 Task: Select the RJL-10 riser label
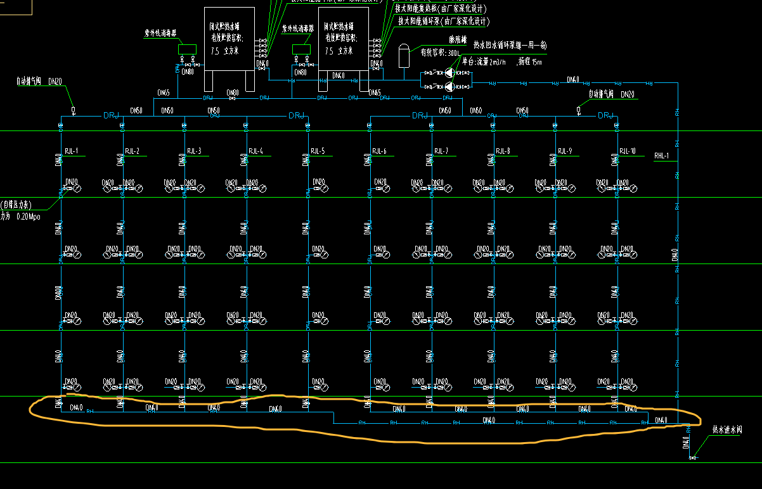point(627,151)
